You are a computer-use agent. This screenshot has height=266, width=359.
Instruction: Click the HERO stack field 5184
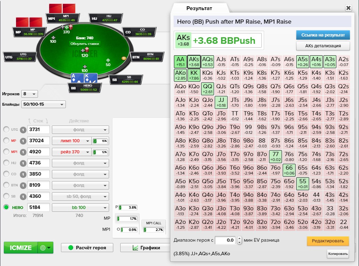coord(38,207)
